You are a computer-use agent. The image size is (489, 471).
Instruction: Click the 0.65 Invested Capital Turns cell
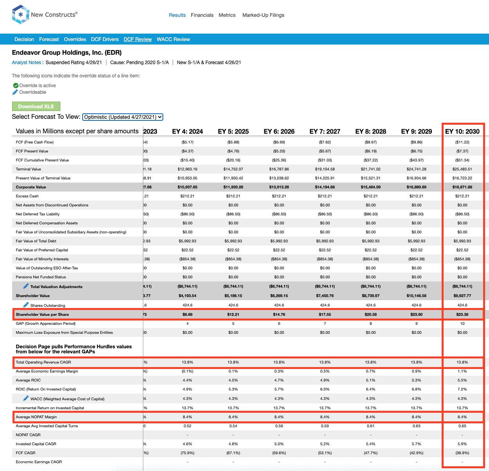click(x=462, y=426)
